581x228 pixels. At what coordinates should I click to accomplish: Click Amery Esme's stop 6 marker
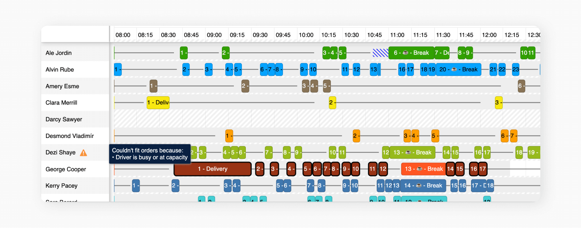[521, 86]
